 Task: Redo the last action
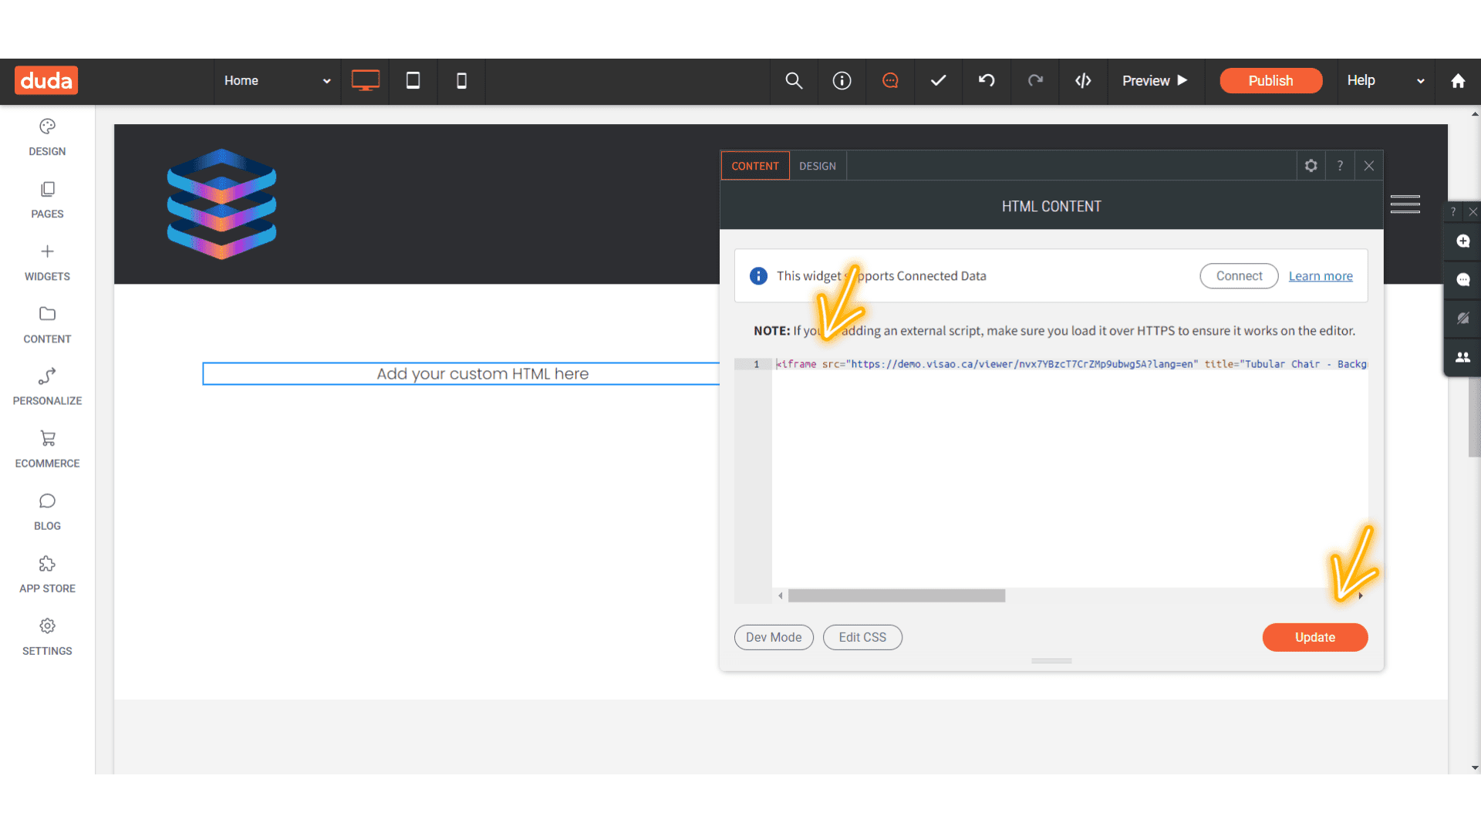tap(1035, 80)
